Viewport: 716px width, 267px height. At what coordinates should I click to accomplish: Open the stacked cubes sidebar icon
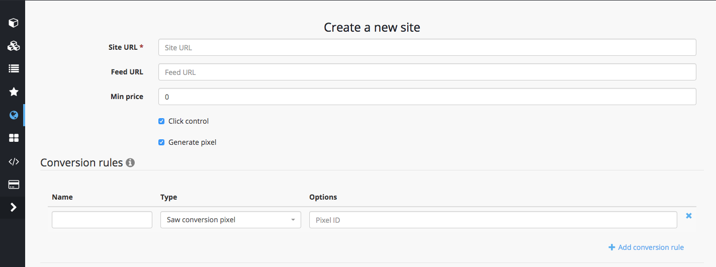click(x=14, y=46)
